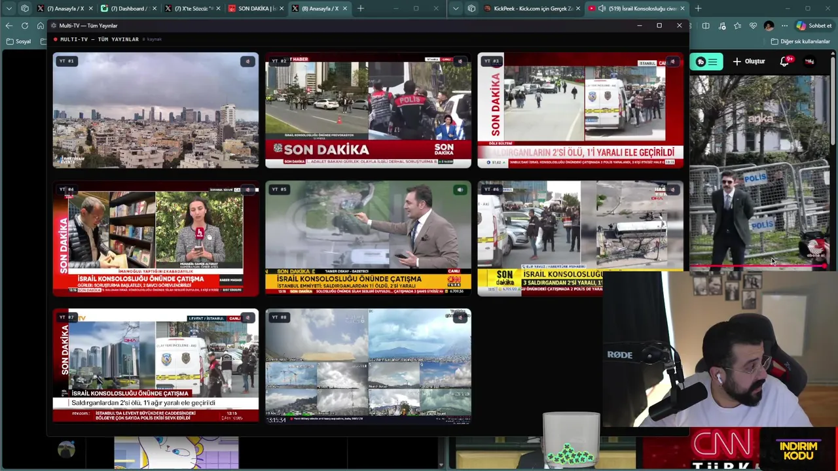The width and height of the screenshot is (838, 471).
Task: Toggle the YouTube sidebar guide button
Action: pos(712,61)
